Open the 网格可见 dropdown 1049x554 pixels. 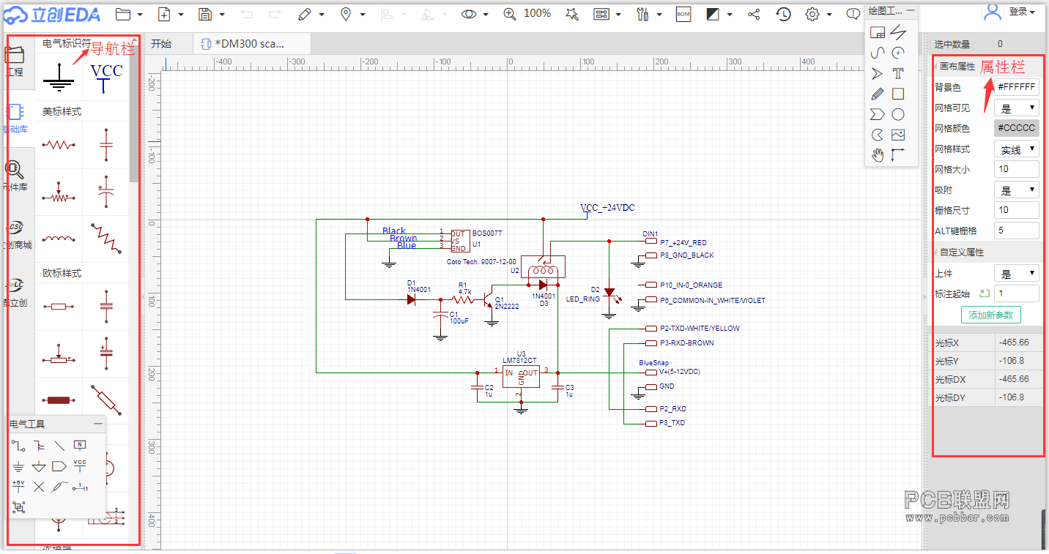tap(1017, 108)
